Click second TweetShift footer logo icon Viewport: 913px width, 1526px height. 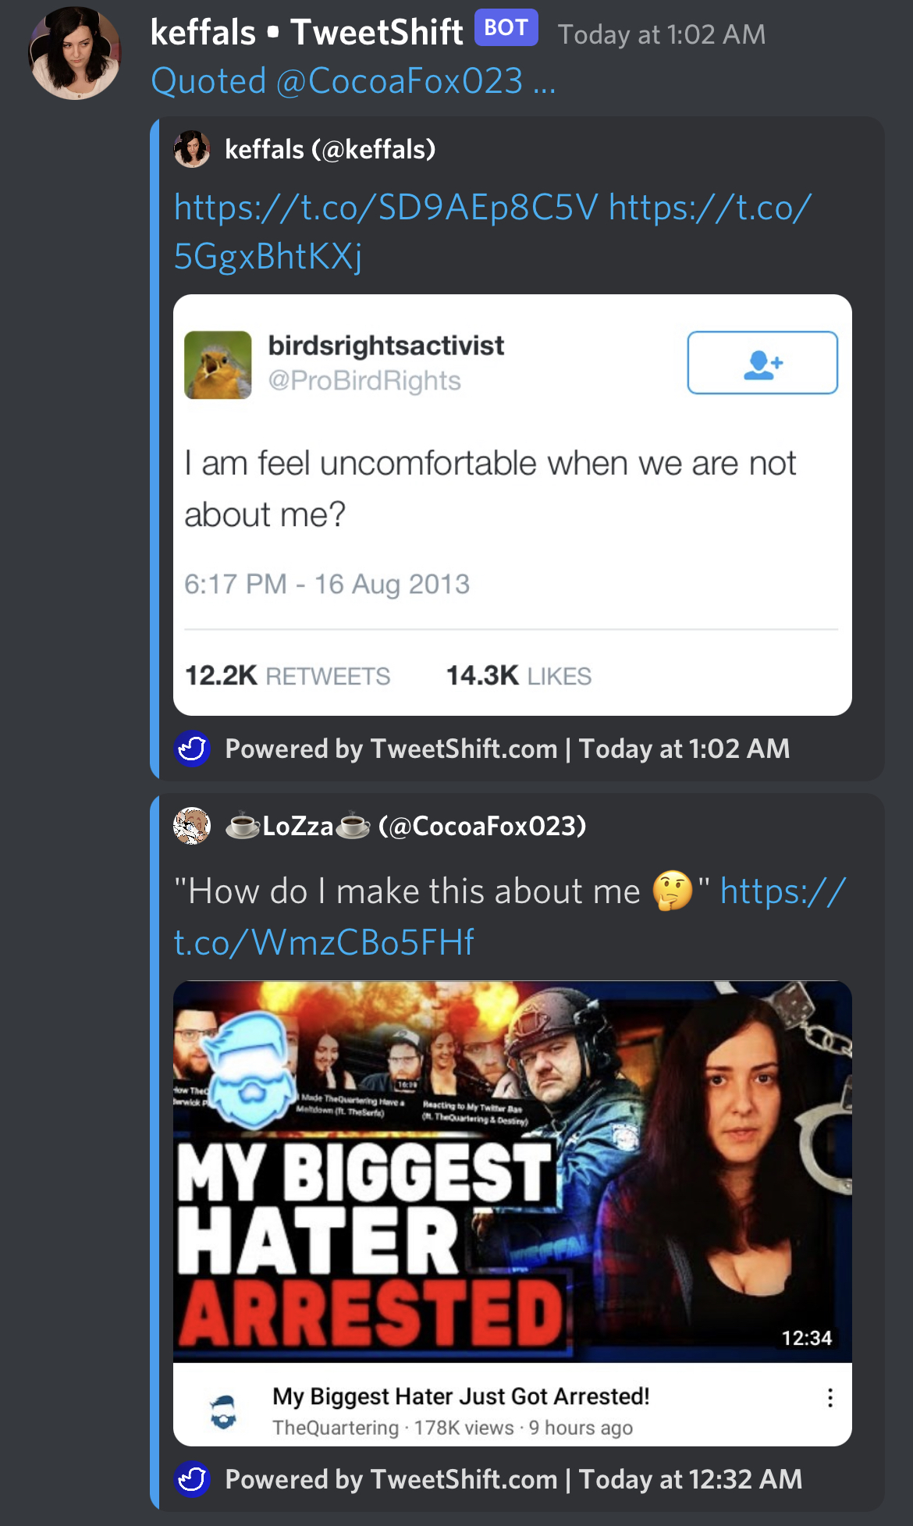[192, 1479]
